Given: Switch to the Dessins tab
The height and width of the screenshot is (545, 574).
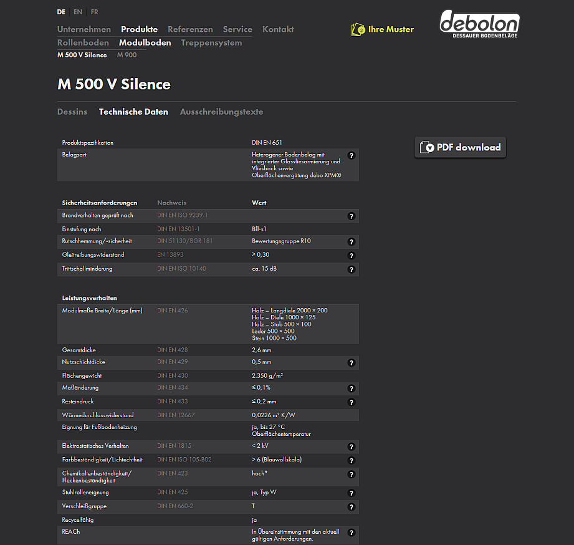Looking at the screenshot, I should click(72, 112).
